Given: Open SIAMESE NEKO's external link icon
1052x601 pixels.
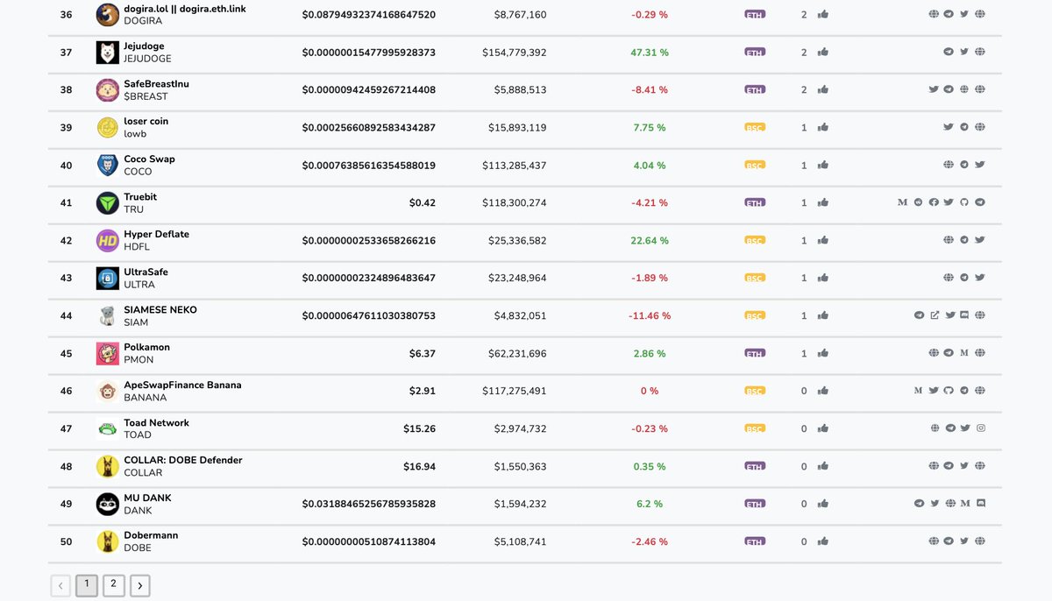Looking at the screenshot, I should pos(935,315).
